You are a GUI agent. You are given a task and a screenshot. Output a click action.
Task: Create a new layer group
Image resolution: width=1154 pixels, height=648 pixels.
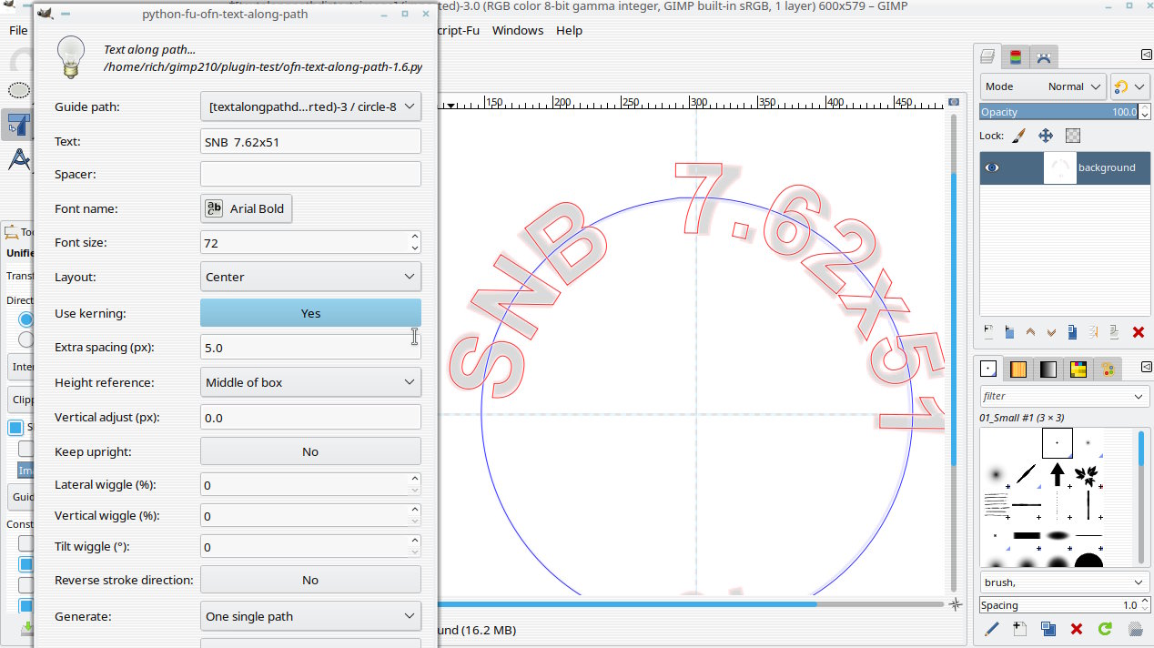(1009, 332)
